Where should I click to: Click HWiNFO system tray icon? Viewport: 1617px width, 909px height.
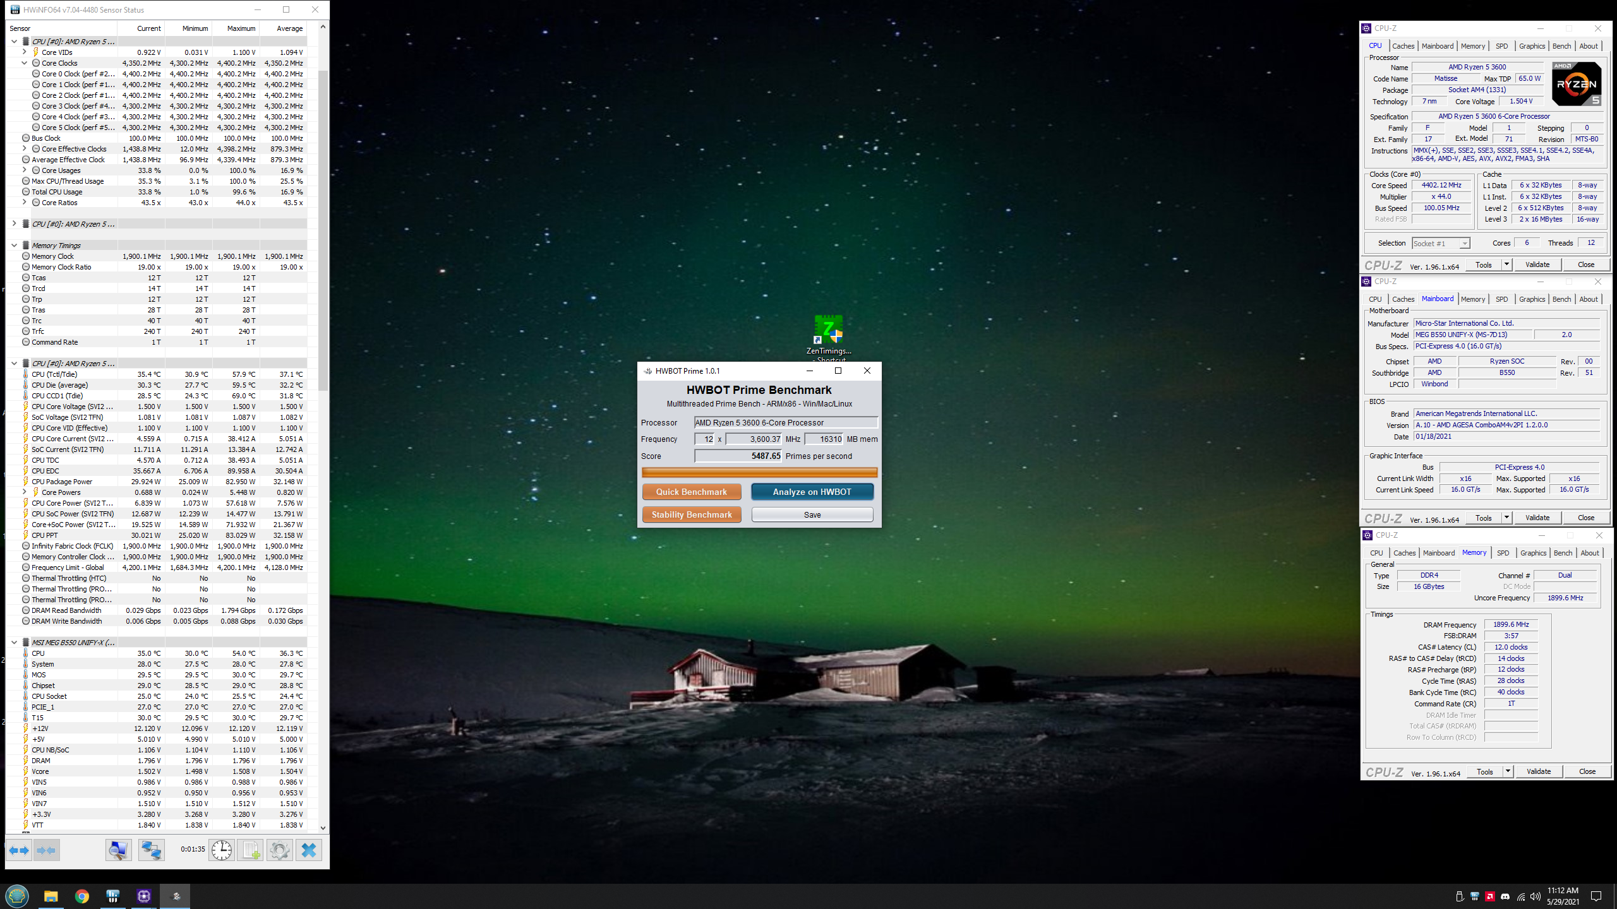1475,896
